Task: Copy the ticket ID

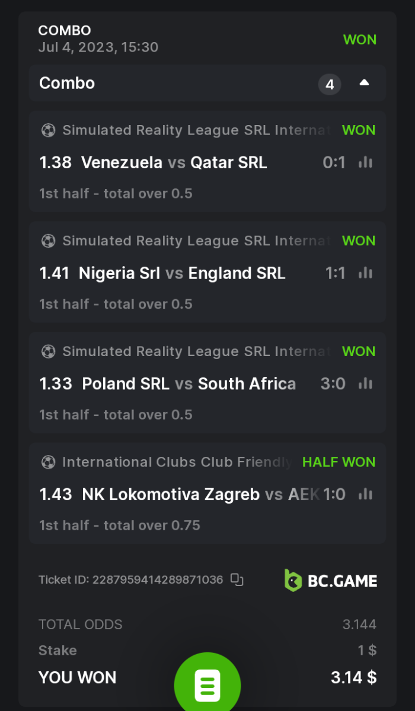Action: pyautogui.click(x=237, y=579)
